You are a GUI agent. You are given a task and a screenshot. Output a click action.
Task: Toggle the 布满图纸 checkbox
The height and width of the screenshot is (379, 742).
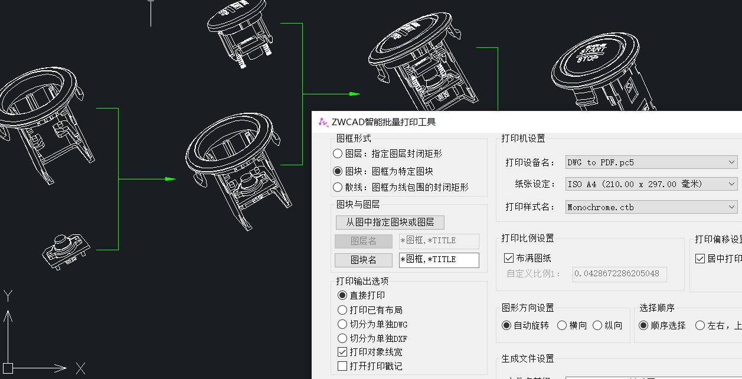(508, 257)
